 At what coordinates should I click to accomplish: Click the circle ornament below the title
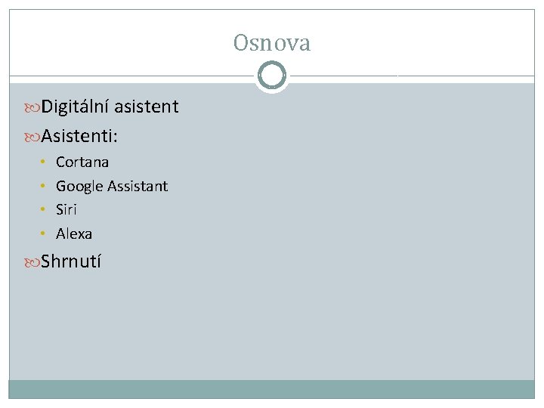coord(271,76)
